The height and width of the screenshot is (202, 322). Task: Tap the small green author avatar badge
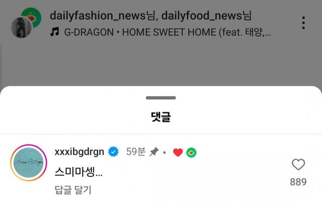191,153
